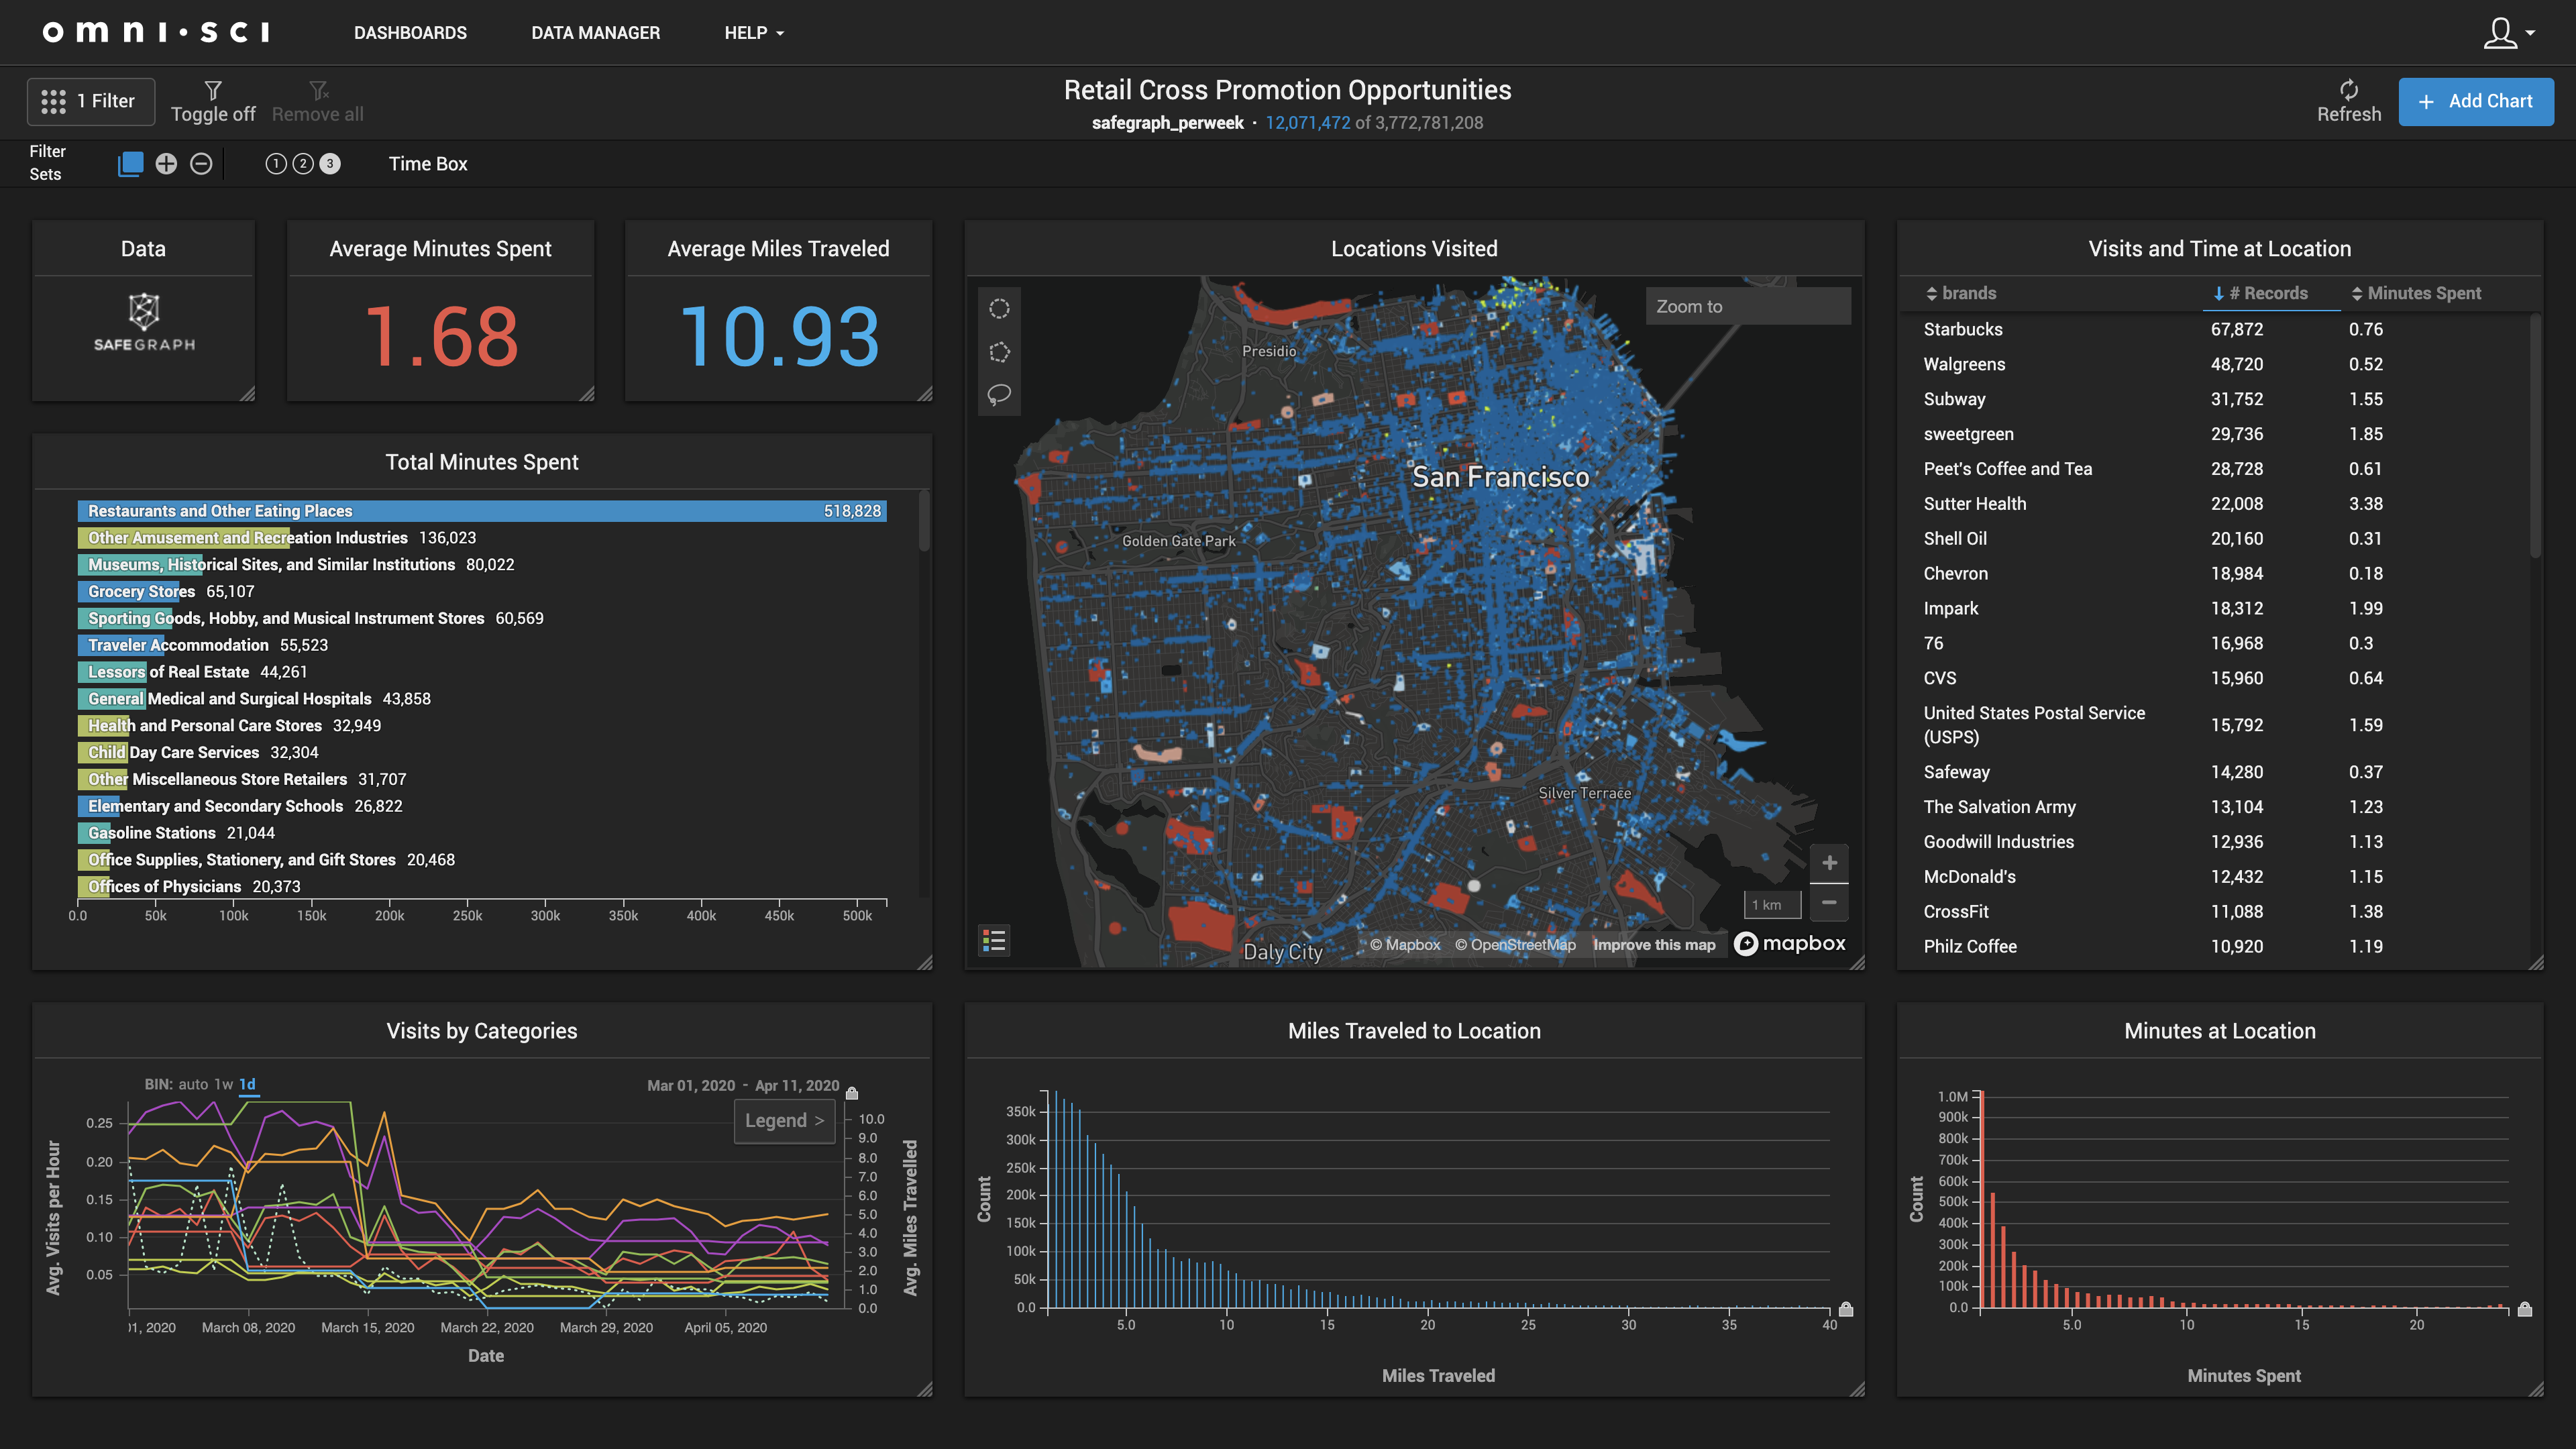Click the Time Box filter label
Image resolution: width=2576 pixels, height=1449 pixels.
[x=428, y=163]
